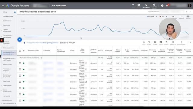Tick the checkbox in the 1 246 impressions row
The width and height of the screenshot is (193, 109).
(20, 94)
